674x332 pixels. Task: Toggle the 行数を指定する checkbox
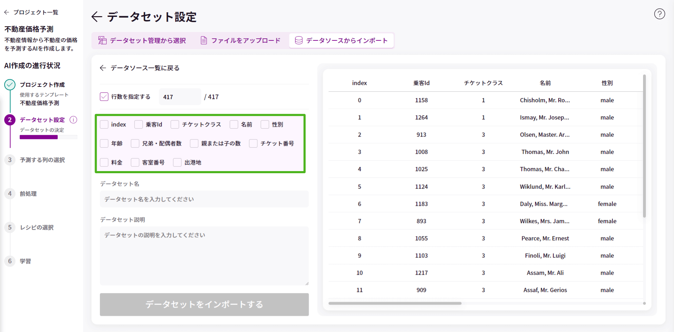pos(104,97)
